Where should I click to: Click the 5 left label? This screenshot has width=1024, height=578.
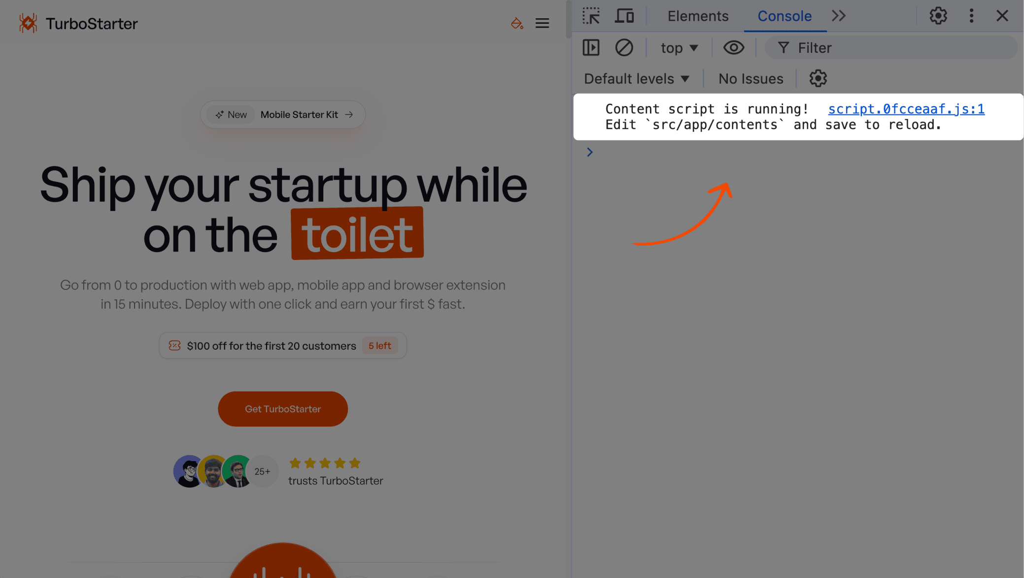click(380, 346)
